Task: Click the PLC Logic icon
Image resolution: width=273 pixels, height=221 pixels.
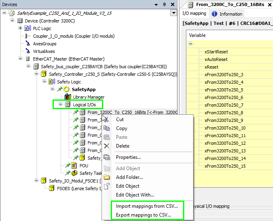Action: 28,28
